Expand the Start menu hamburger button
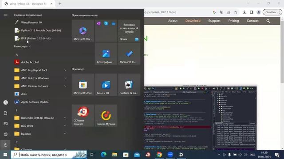Viewport: 284px width, 159px height. click(5, 15)
